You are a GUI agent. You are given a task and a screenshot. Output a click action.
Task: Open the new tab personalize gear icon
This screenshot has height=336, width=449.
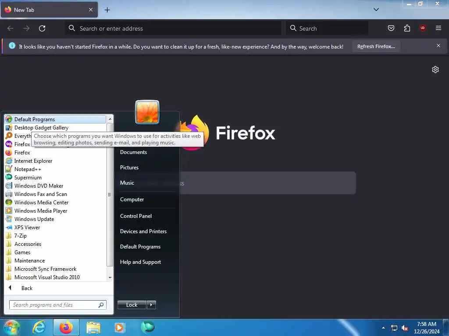pyautogui.click(x=435, y=70)
